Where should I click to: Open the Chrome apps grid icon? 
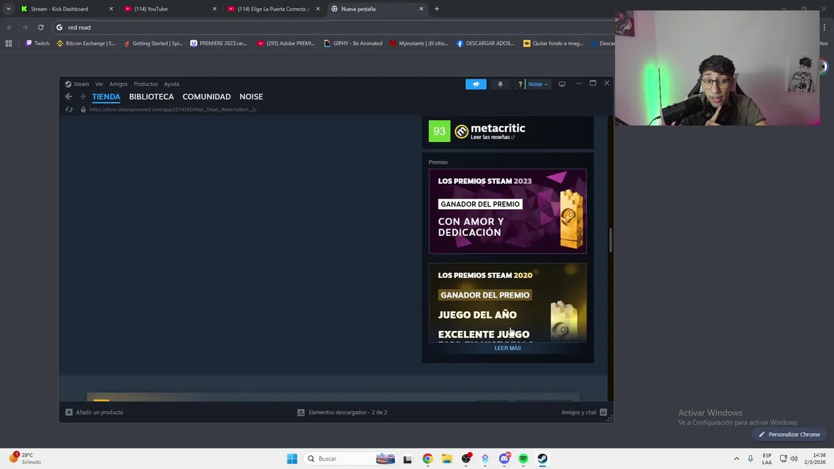pos(8,44)
